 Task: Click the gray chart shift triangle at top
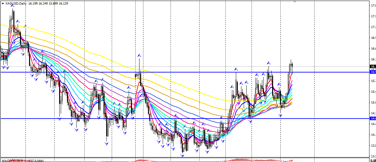(295, 1)
